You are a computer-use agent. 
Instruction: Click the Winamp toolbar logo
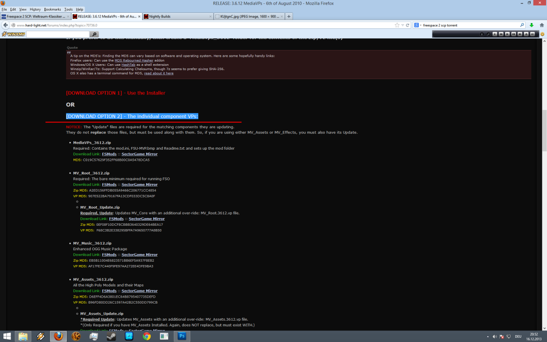point(13,34)
